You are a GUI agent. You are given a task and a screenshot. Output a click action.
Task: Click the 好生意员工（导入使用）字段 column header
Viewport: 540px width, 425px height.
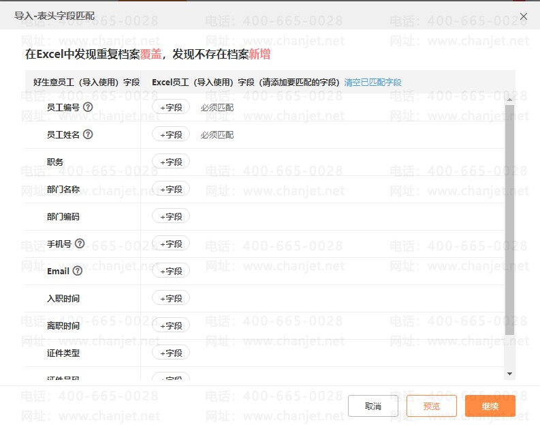(x=86, y=83)
